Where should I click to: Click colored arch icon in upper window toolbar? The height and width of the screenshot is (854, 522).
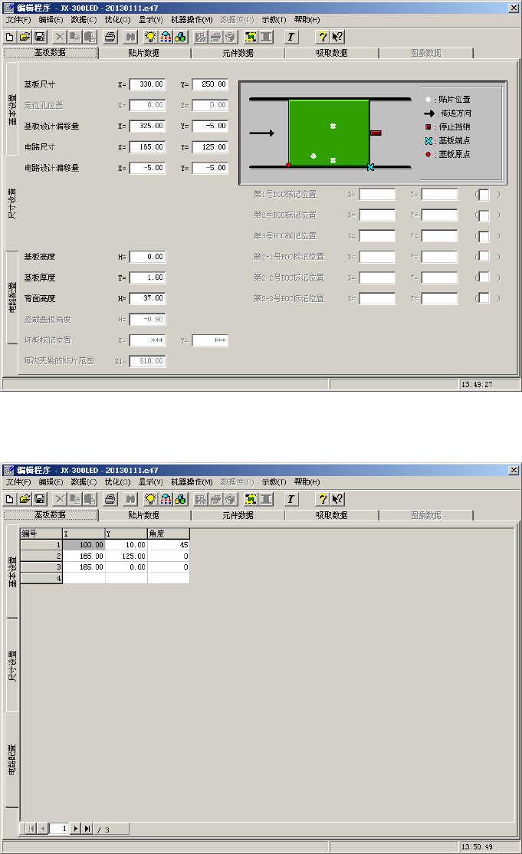coord(166,37)
